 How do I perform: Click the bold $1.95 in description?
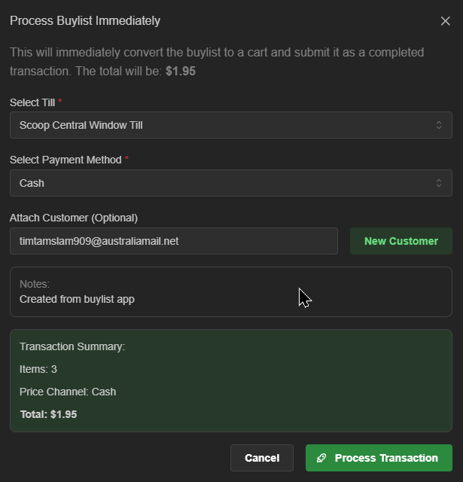pyautogui.click(x=181, y=72)
